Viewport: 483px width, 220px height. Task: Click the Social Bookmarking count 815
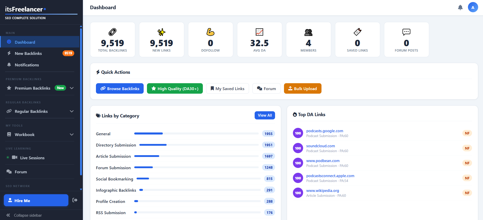(x=269, y=179)
